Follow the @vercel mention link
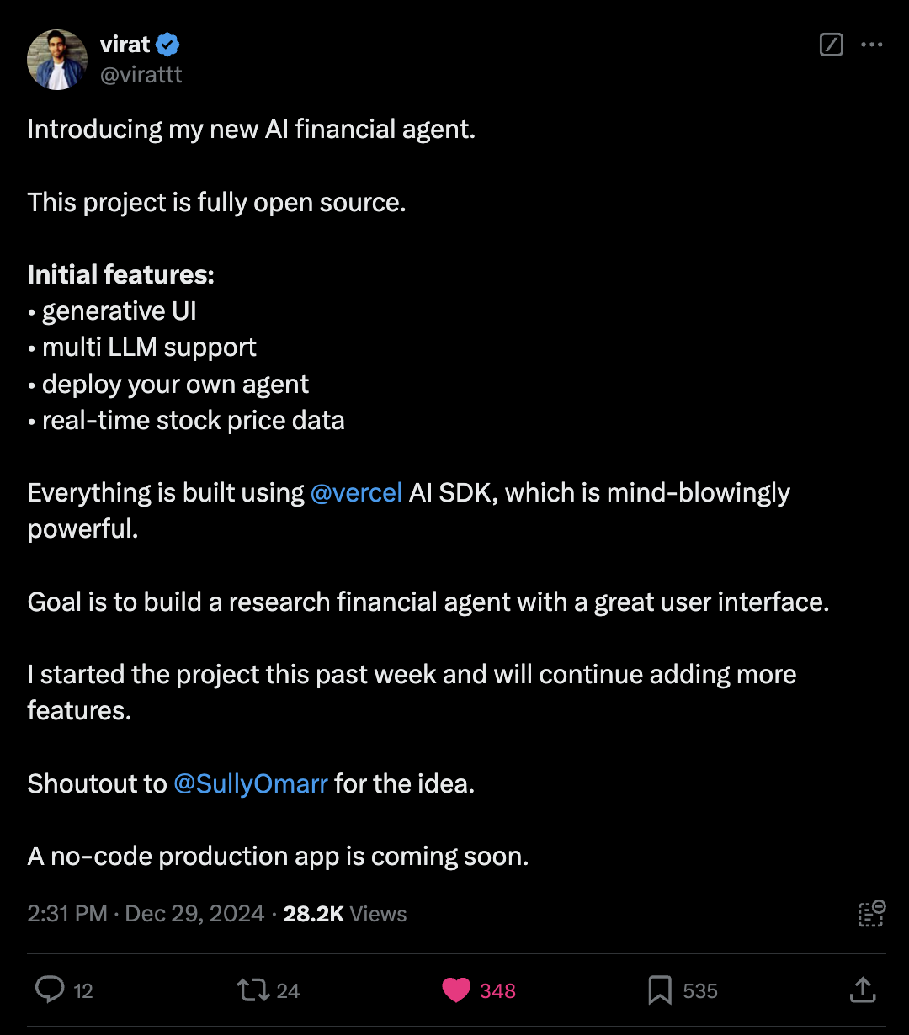909x1035 pixels. click(x=356, y=492)
